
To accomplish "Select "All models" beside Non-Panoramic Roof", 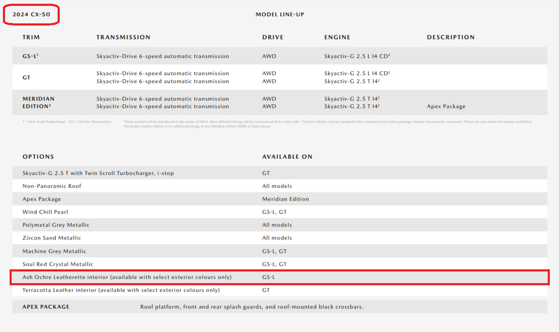I will click(x=277, y=186).
